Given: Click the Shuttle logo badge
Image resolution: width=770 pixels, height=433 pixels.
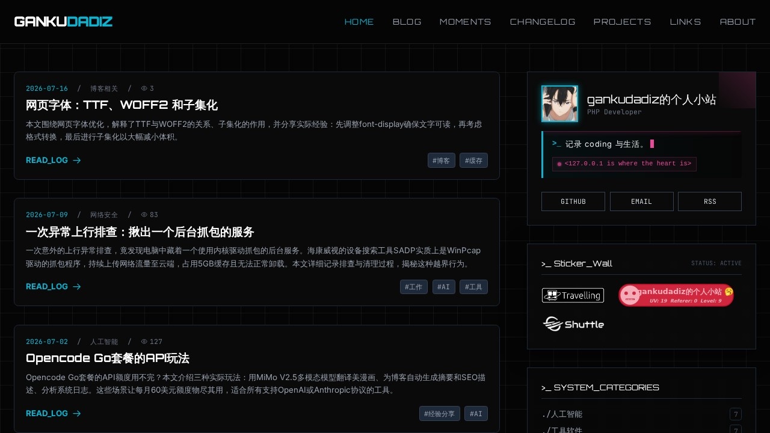Looking at the screenshot, I should 573,324.
